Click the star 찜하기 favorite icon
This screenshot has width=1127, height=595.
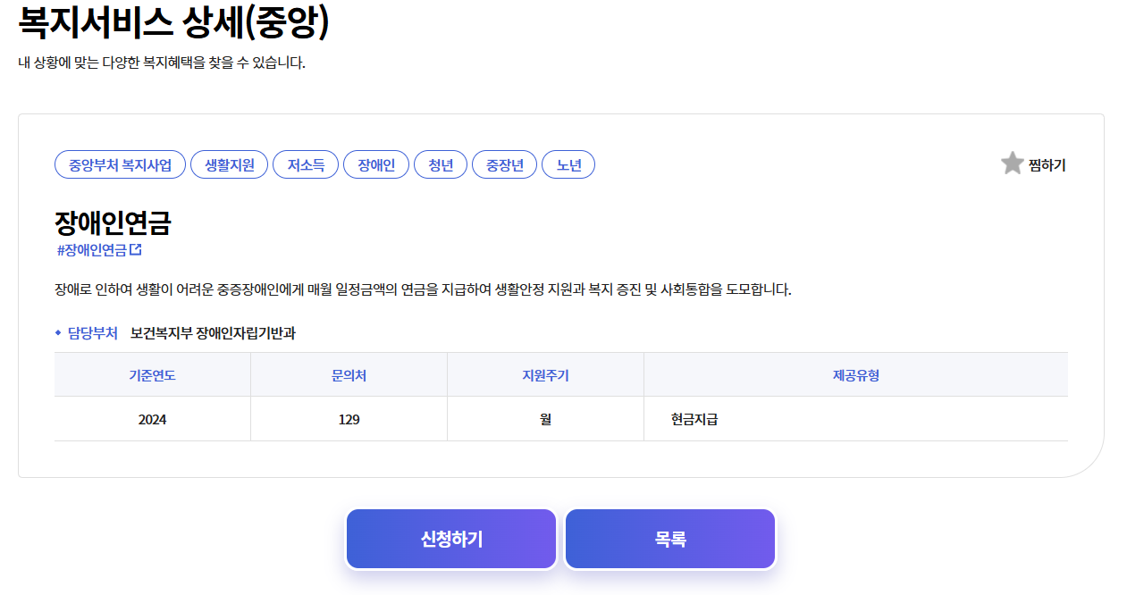pos(1012,163)
